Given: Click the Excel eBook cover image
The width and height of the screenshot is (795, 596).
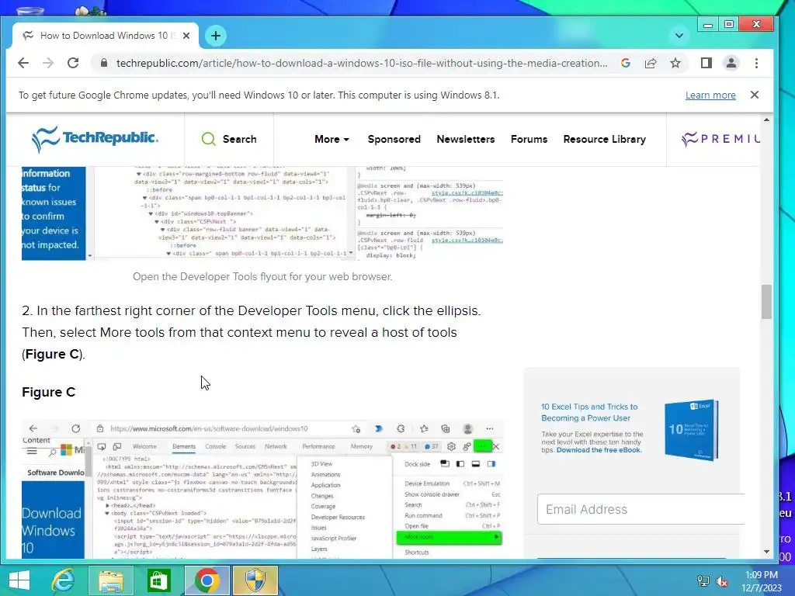Looking at the screenshot, I should point(692,430).
